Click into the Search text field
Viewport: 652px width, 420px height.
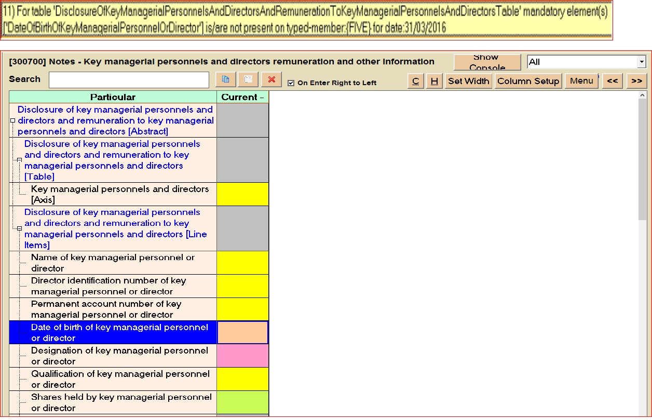[x=129, y=80]
